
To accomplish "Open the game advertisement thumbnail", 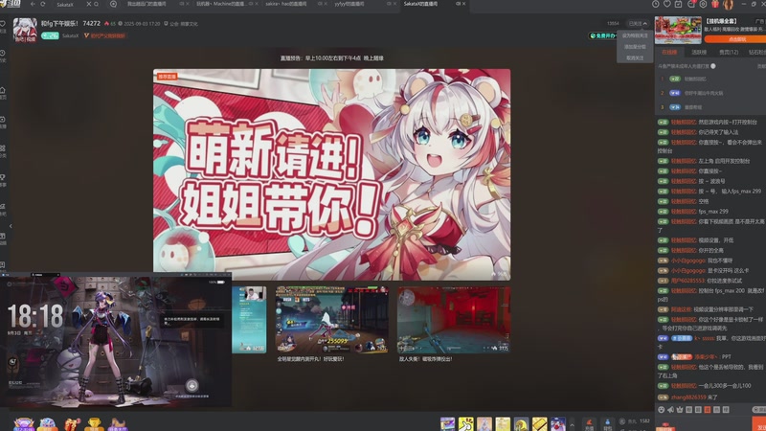I will coord(678,30).
